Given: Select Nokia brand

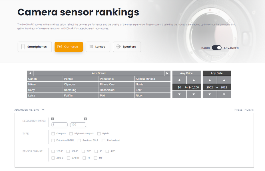Looking at the screenshot, I should (x=152, y=85).
